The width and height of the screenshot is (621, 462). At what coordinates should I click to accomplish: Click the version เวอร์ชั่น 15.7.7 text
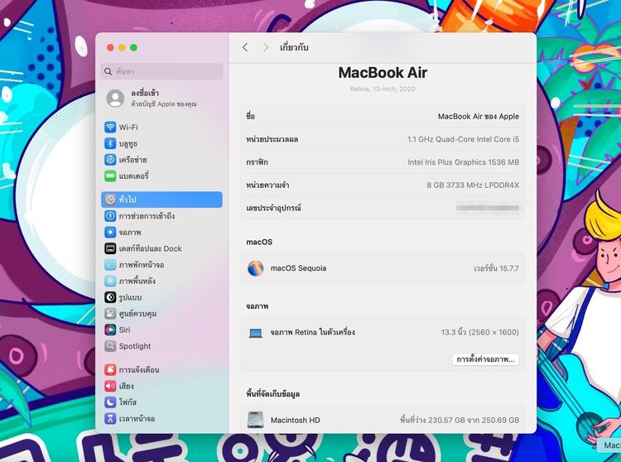coord(496,268)
